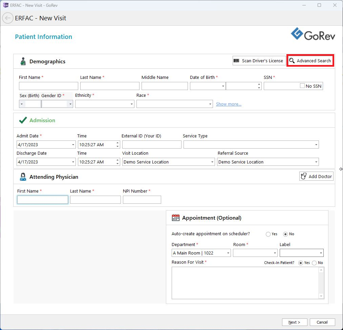Click the Patient Information heading

44,37
